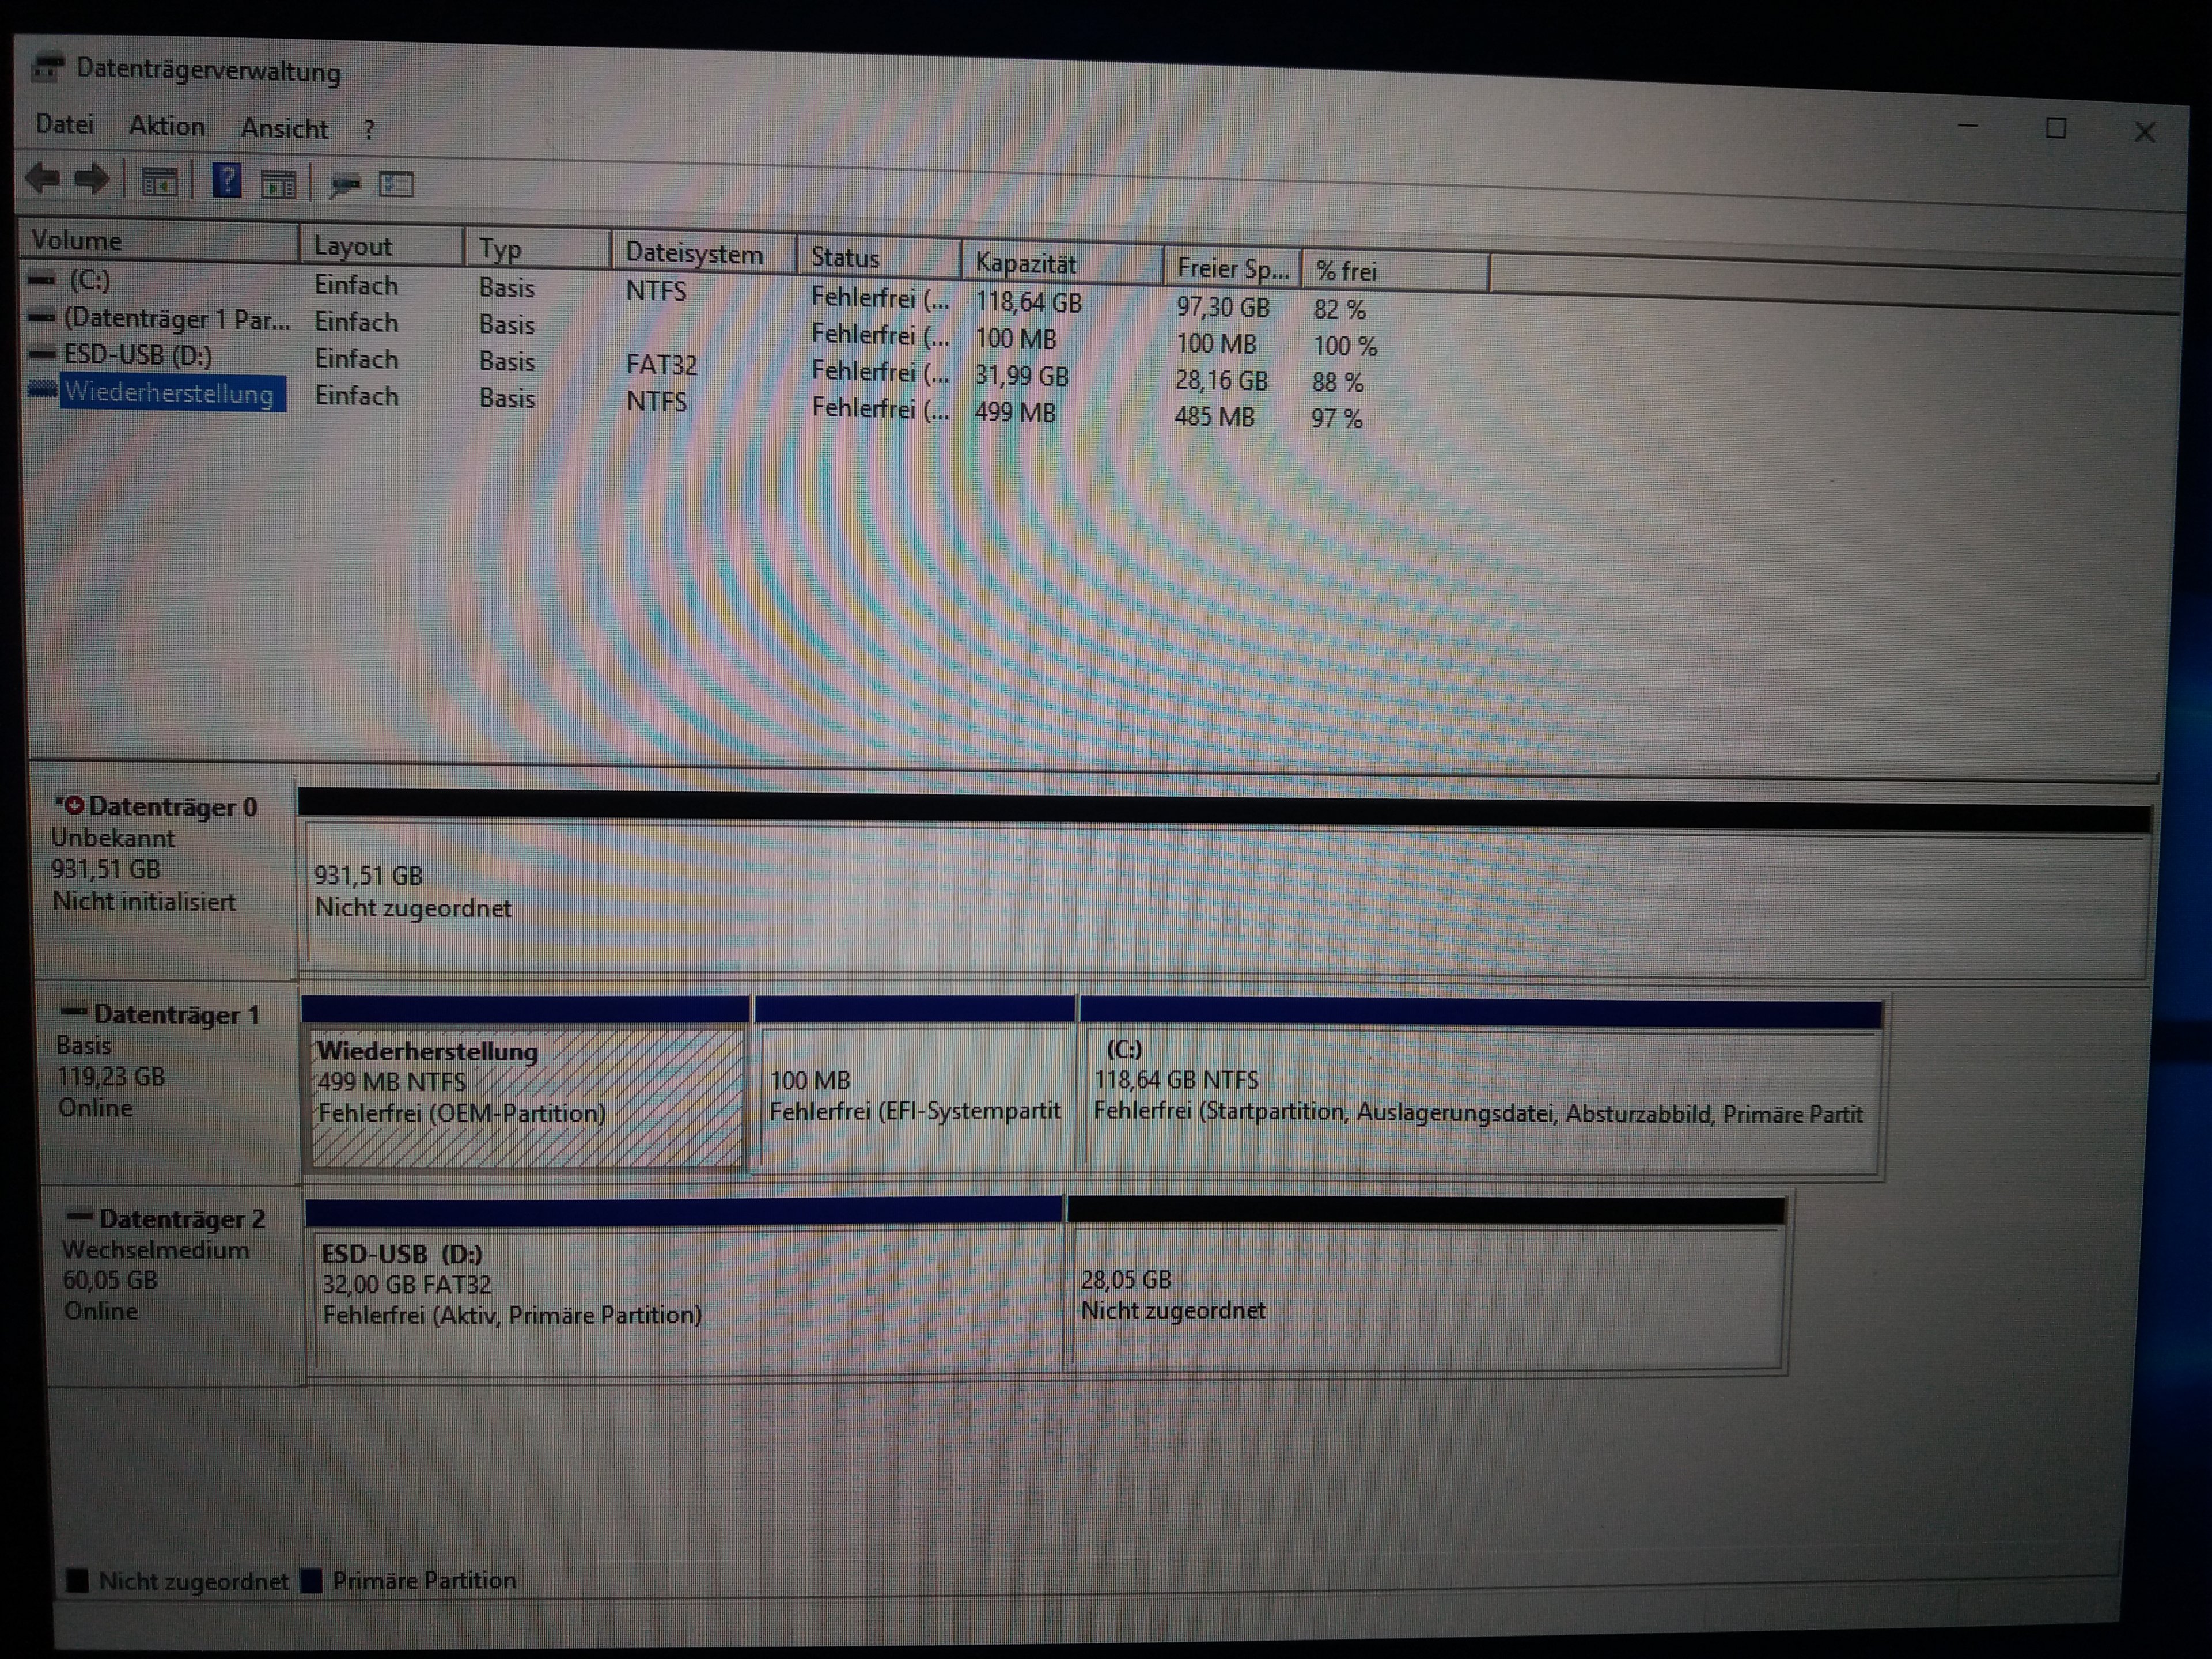The width and height of the screenshot is (2212, 1659).
Task: Click the Back arrow toolbar icon
Action: 43,179
